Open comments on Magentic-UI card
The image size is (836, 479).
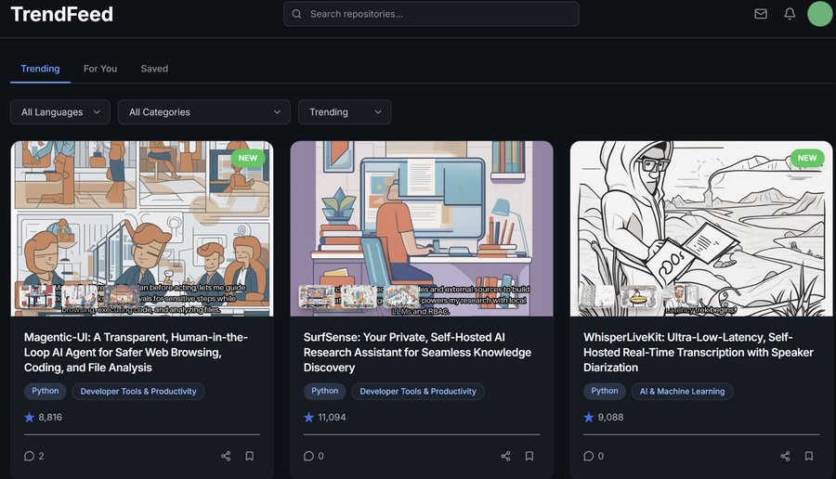coord(33,456)
